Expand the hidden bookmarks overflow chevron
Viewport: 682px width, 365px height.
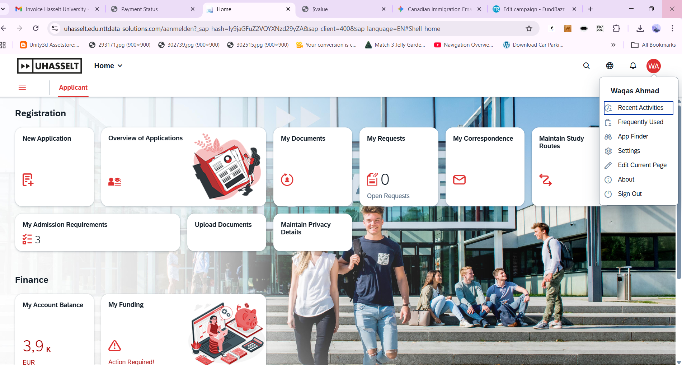pos(613,45)
